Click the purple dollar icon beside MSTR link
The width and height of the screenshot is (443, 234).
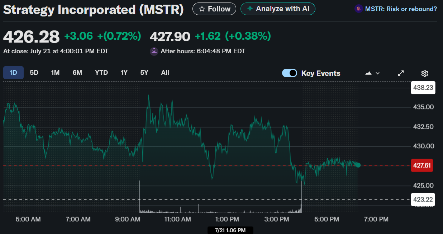(x=358, y=9)
